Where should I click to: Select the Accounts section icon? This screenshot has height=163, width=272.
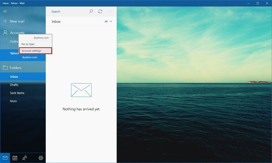click(5, 32)
